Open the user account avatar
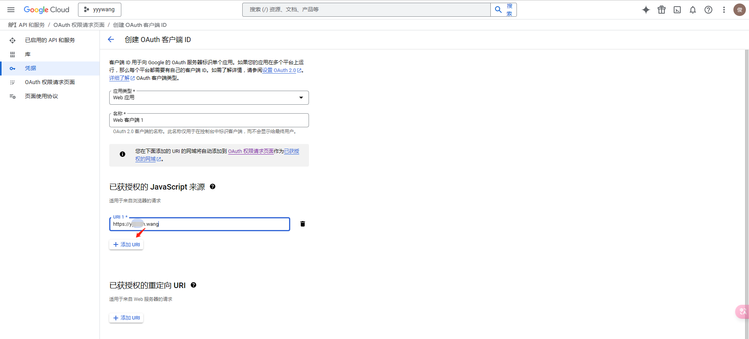749x339 pixels. pyautogui.click(x=740, y=10)
